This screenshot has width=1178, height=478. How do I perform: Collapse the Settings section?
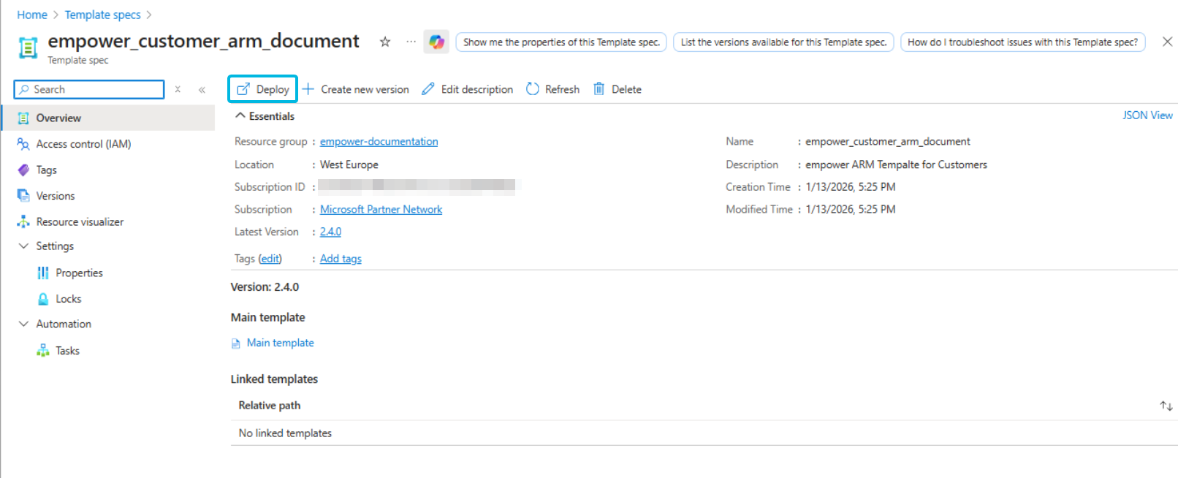pos(23,246)
